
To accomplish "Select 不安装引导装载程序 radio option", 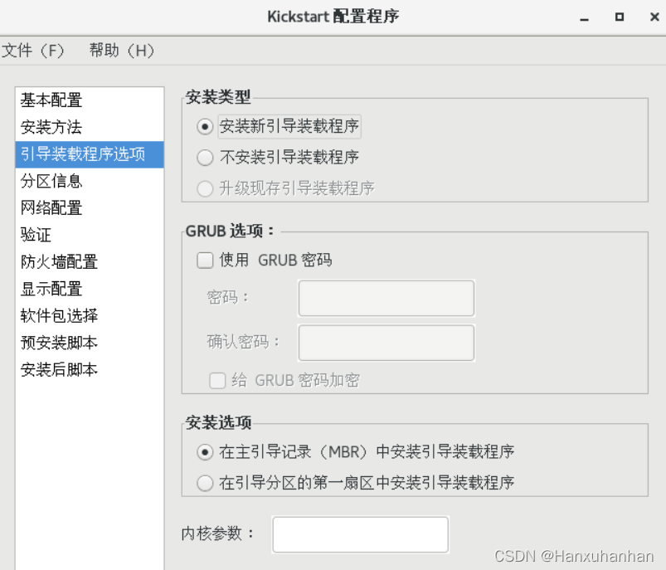I will [x=205, y=158].
